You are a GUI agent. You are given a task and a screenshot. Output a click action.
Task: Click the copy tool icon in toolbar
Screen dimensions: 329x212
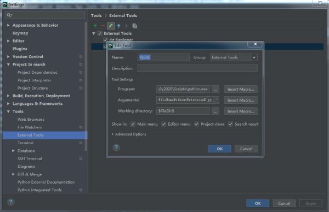pos(135,26)
